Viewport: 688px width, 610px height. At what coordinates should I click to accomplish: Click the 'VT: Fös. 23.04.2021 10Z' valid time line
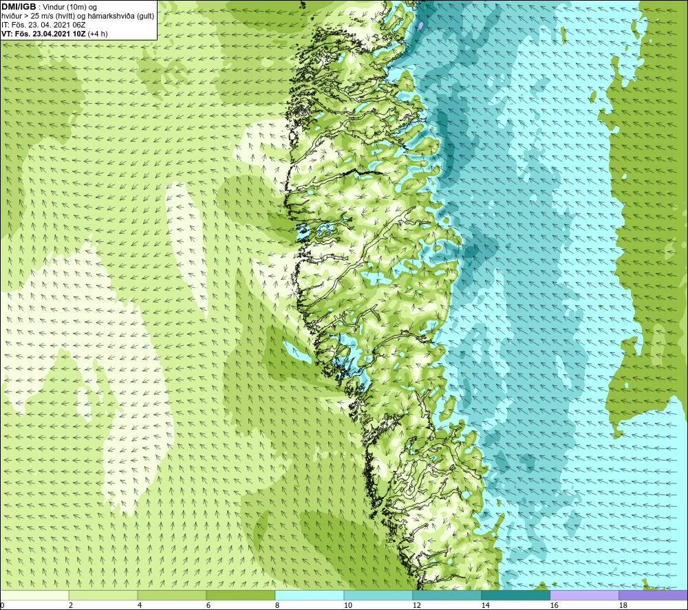tap(54, 33)
